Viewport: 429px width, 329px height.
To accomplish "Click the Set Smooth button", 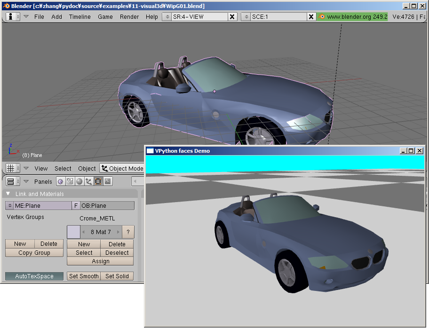I will (x=84, y=276).
